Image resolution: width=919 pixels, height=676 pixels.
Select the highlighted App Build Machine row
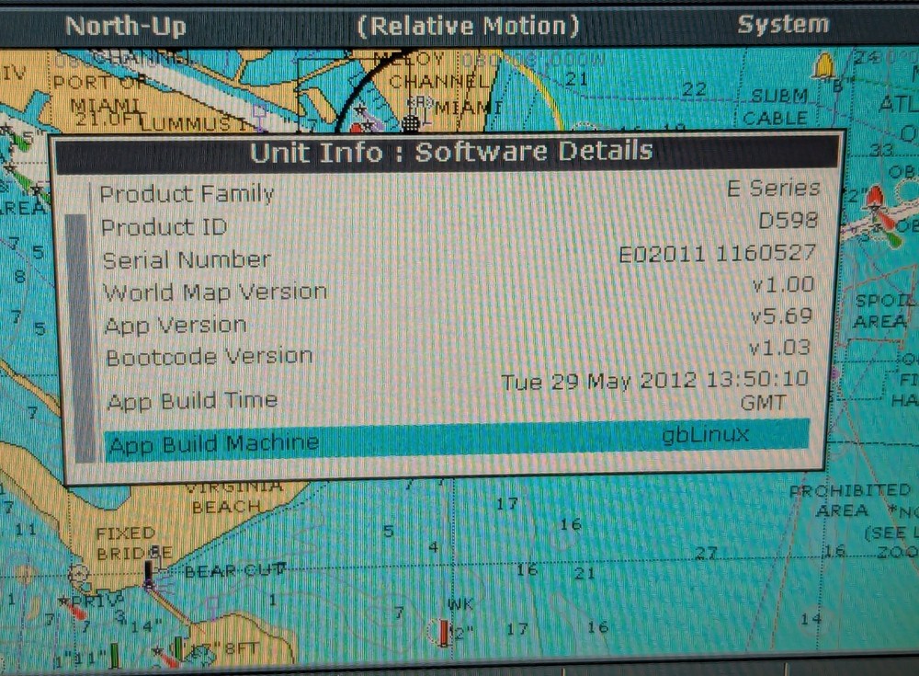[457, 441]
